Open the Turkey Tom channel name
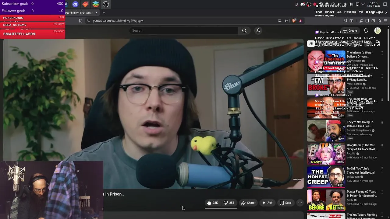390x219 pixels. click(353, 177)
